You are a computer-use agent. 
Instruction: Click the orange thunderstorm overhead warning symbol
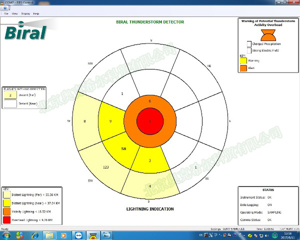[268, 35]
